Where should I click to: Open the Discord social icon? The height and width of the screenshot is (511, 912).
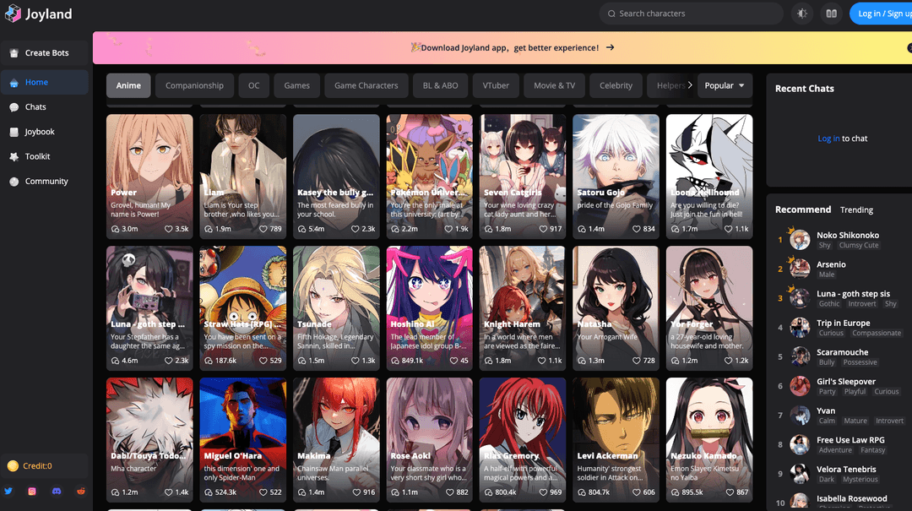click(x=57, y=492)
